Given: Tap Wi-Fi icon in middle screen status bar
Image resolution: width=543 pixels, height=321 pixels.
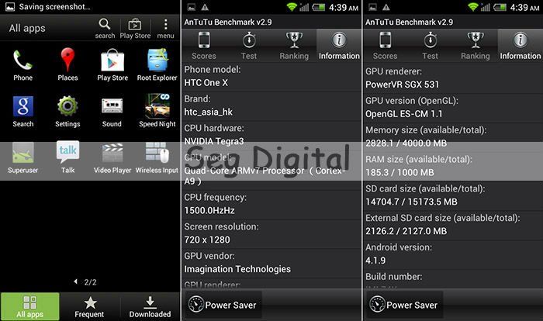Looking at the screenshot, I should (292, 7).
